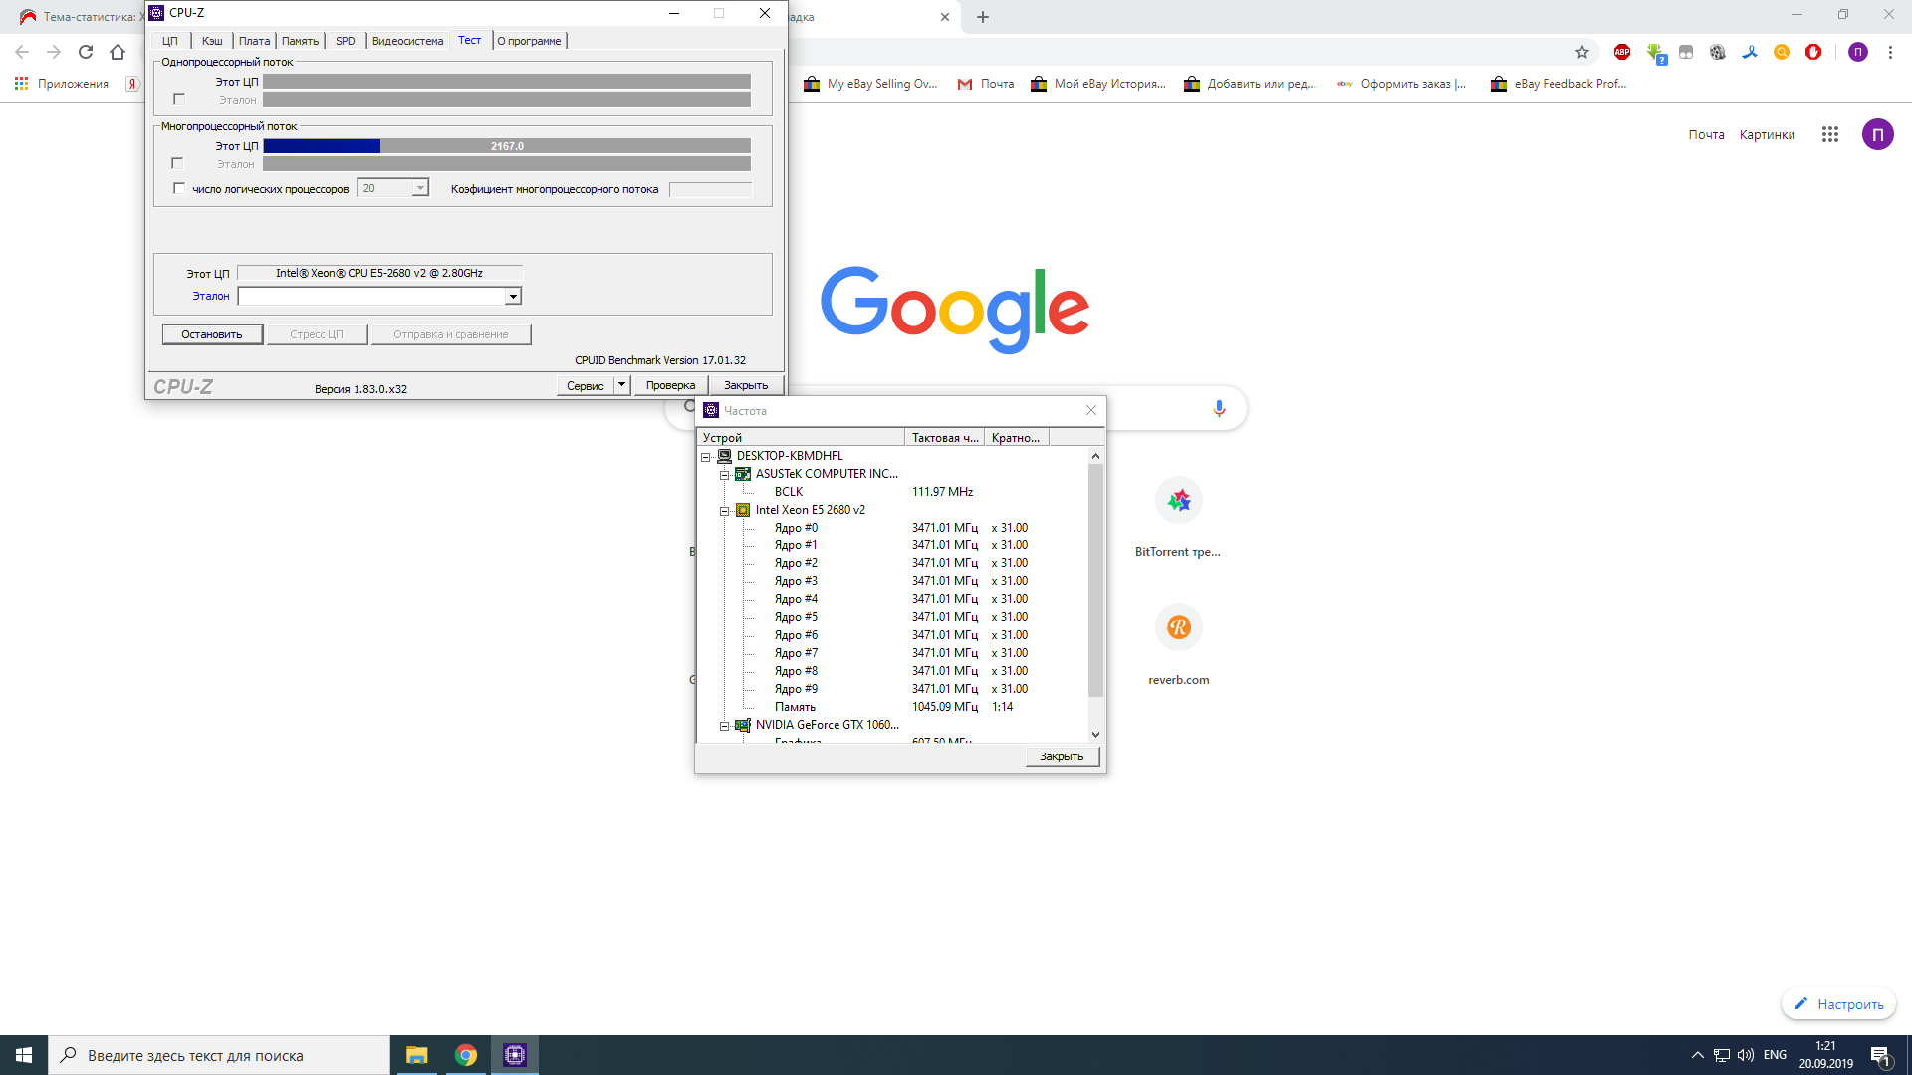Enable multi thread reference checkbox
The height and width of the screenshot is (1075, 1912).
177,163
